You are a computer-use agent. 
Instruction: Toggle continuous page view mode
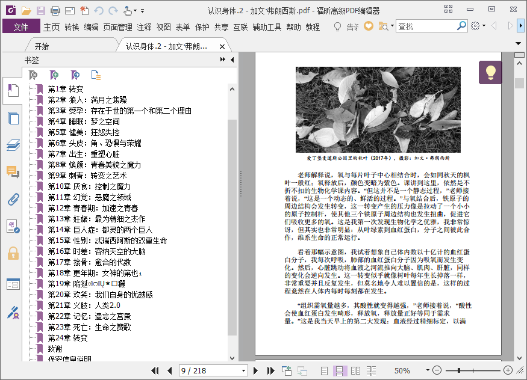pyautogui.click(x=340, y=371)
